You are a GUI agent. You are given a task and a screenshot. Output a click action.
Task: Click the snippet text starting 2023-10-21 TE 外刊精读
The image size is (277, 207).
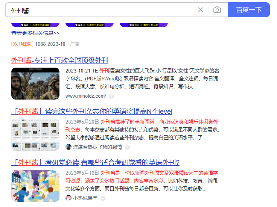tap(142, 79)
